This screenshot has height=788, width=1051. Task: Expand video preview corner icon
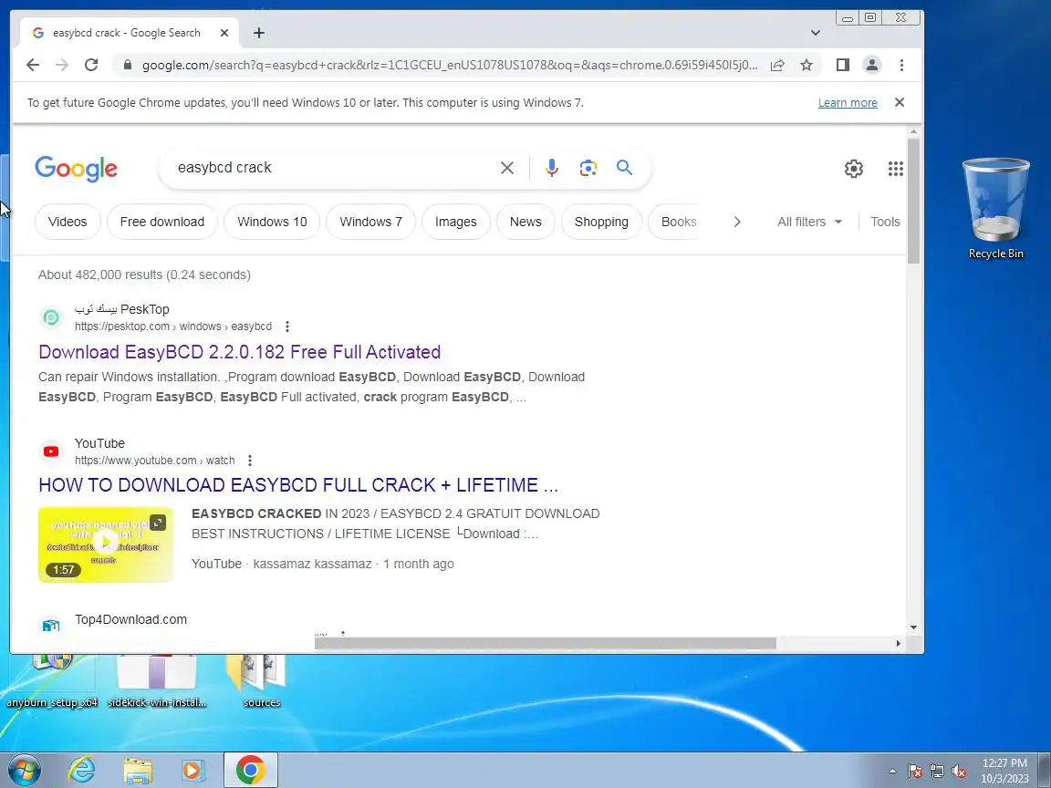tap(158, 523)
